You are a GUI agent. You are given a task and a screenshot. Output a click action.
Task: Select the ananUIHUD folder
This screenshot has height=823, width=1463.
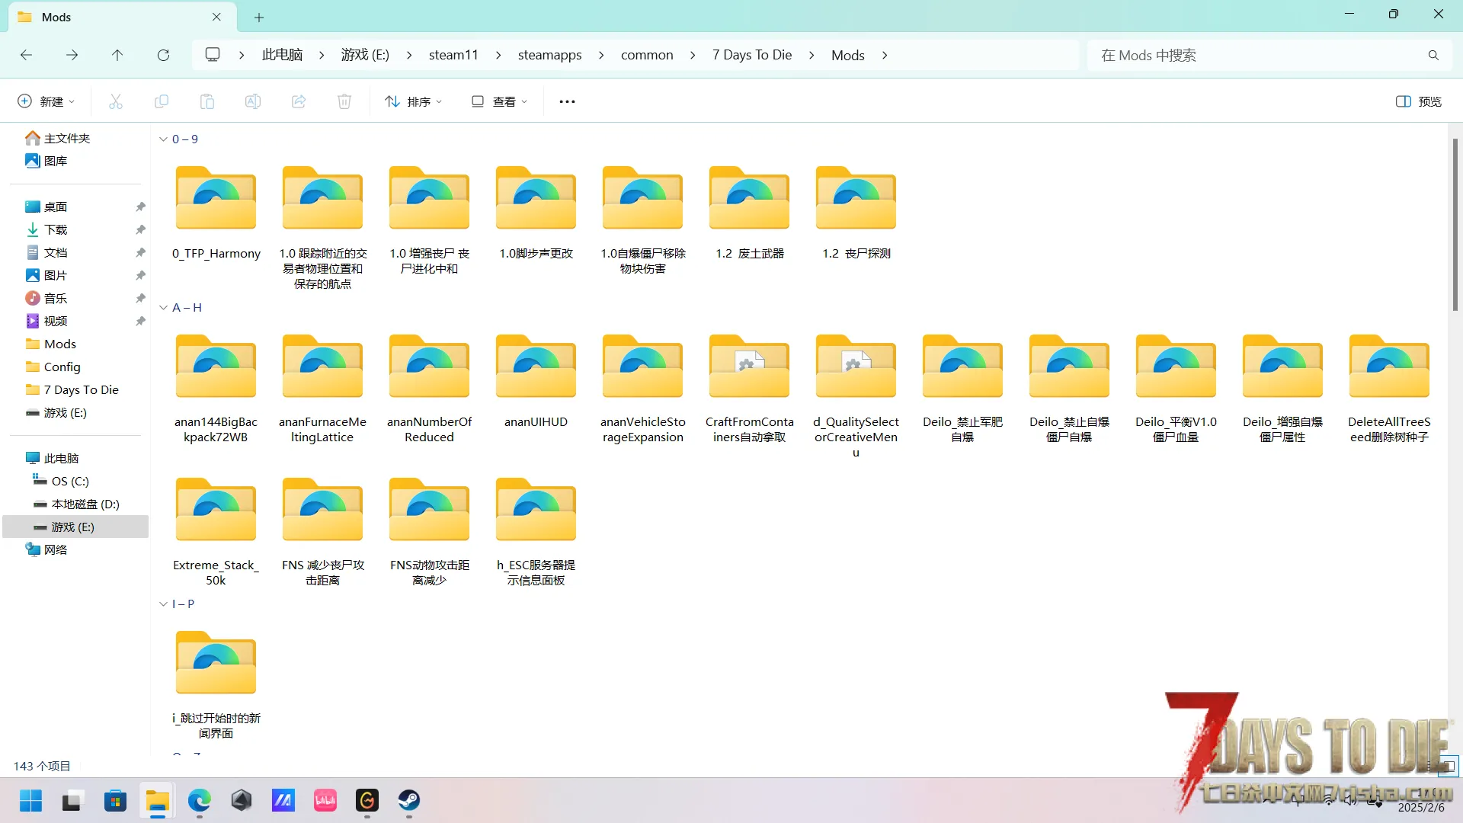tap(536, 381)
